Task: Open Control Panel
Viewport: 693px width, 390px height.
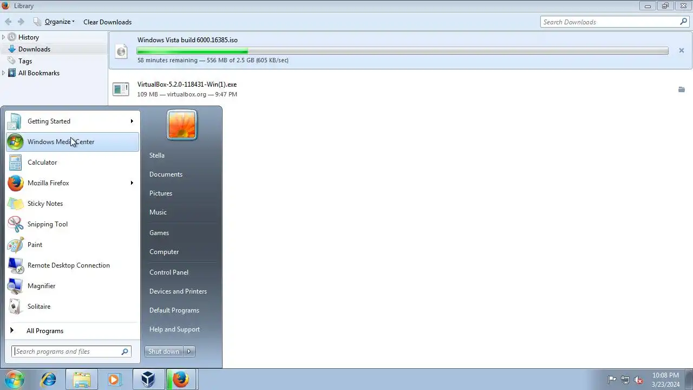Action: coord(169,272)
